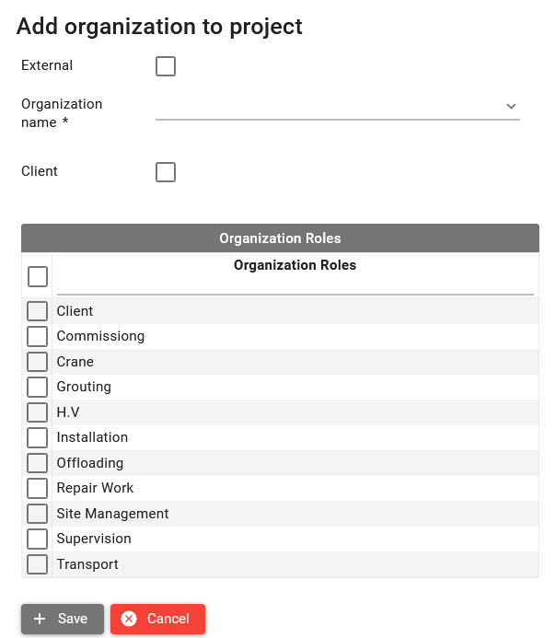Tick the H.V role checkbox

38,412
